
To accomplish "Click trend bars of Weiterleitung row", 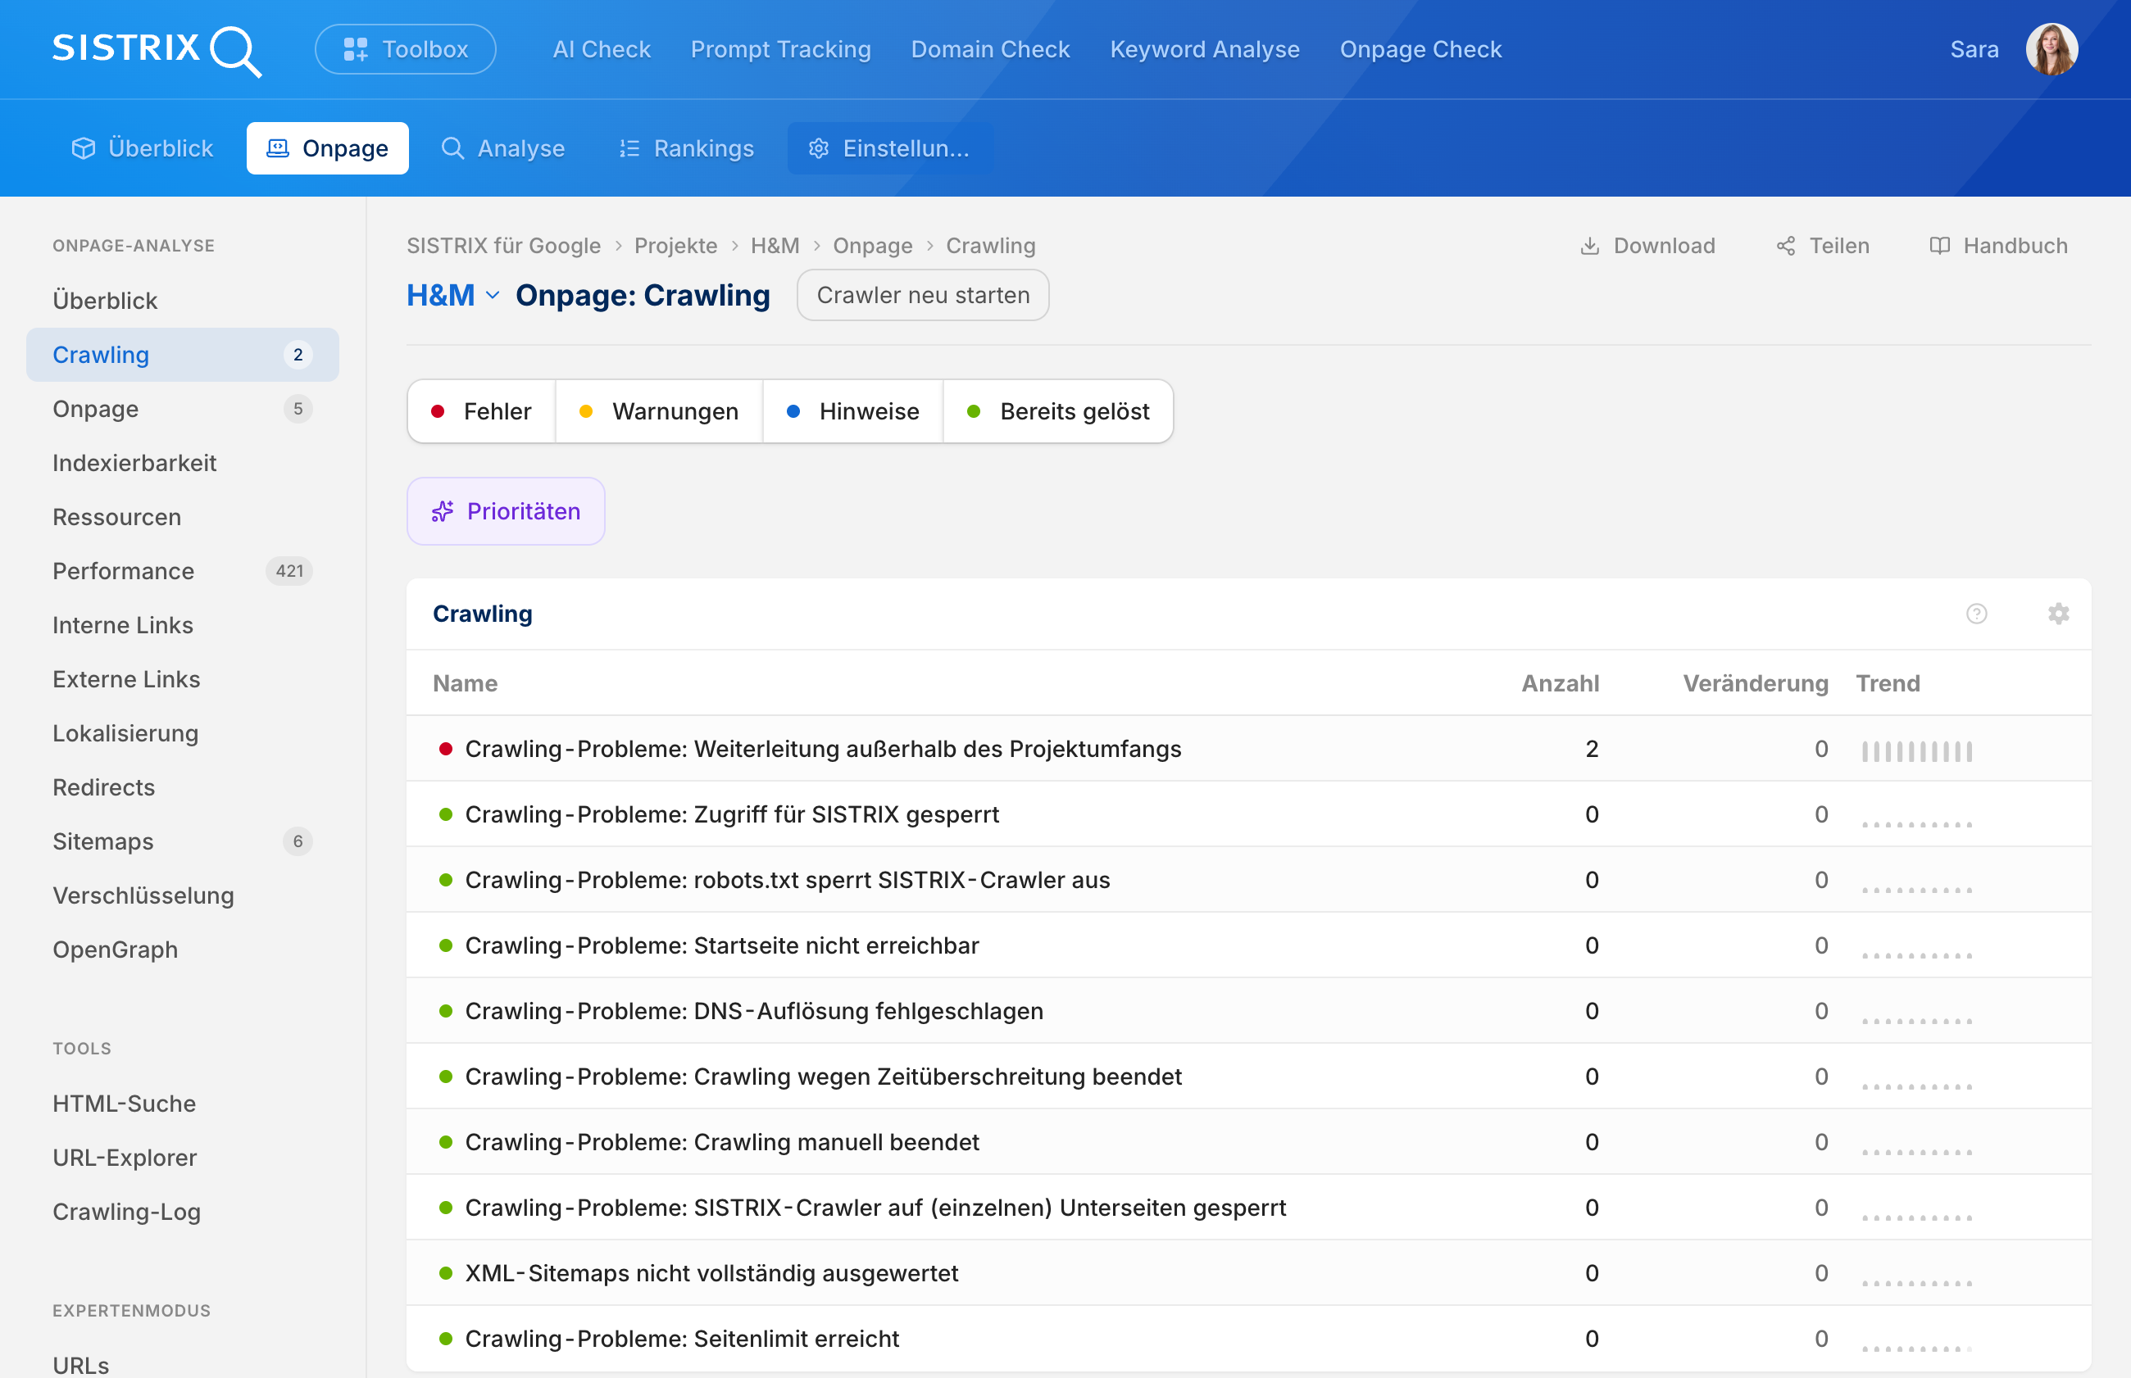I will pyautogui.click(x=1917, y=751).
